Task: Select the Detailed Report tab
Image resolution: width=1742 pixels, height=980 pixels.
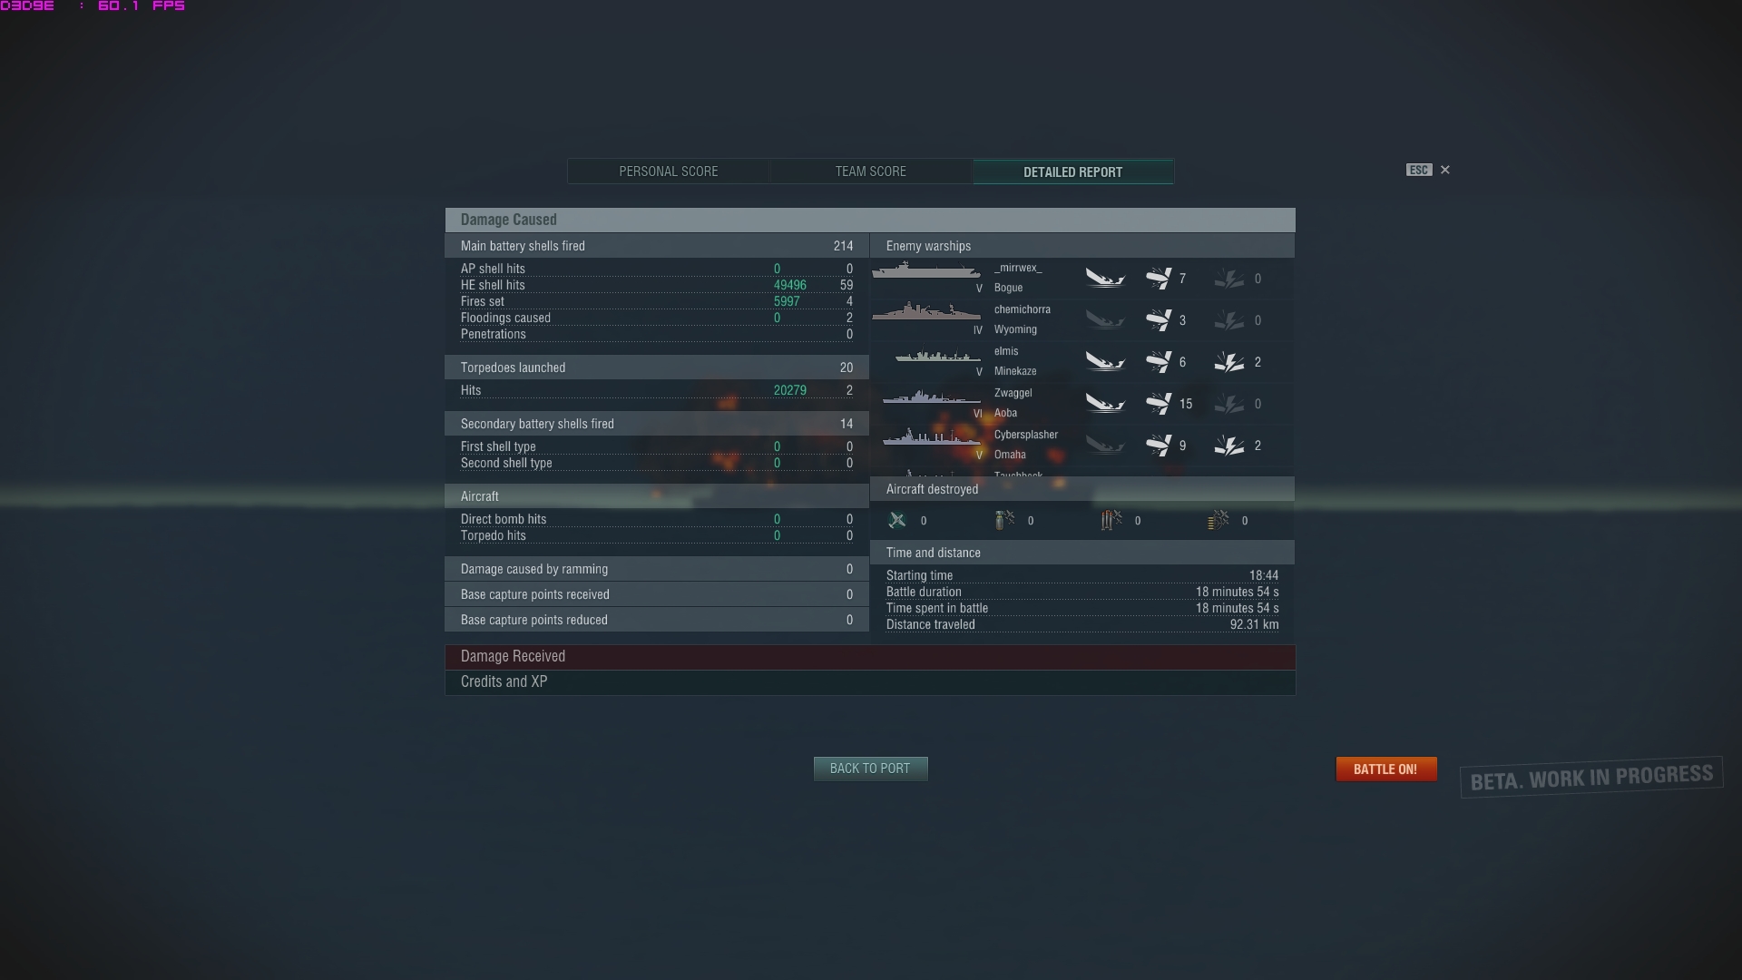Action: tap(1073, 171)
